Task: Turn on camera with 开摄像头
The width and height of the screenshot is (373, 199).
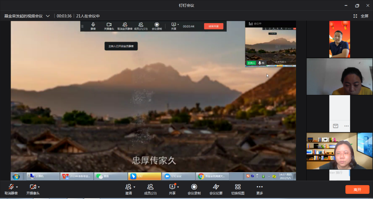Action: coord(33,187)
